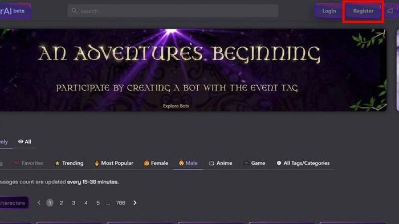
Task: Go to next page with right chevron
Action: [135, 203]
